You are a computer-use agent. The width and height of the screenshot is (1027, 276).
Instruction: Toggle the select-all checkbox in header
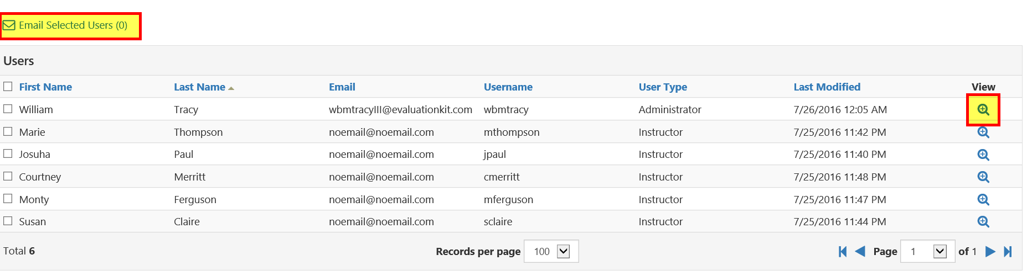[x=8, y=86]
